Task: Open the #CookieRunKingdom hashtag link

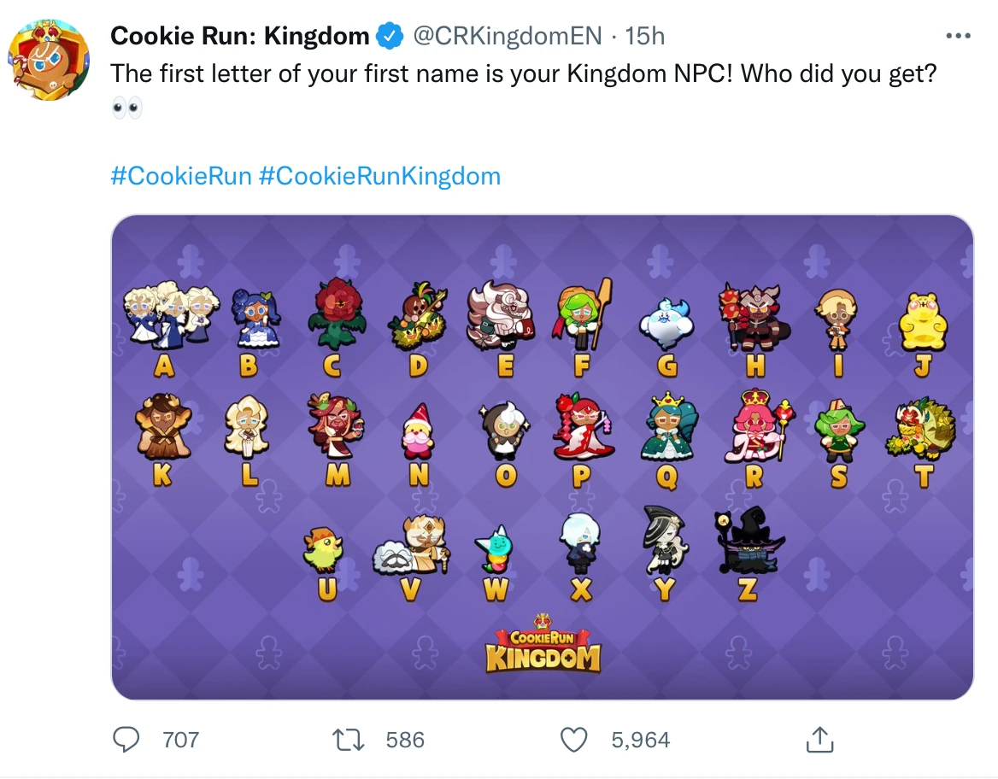Action: tap(381, 175)
